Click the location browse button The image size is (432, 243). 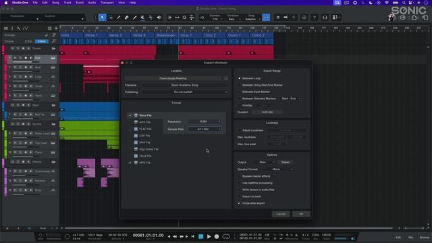225,78
